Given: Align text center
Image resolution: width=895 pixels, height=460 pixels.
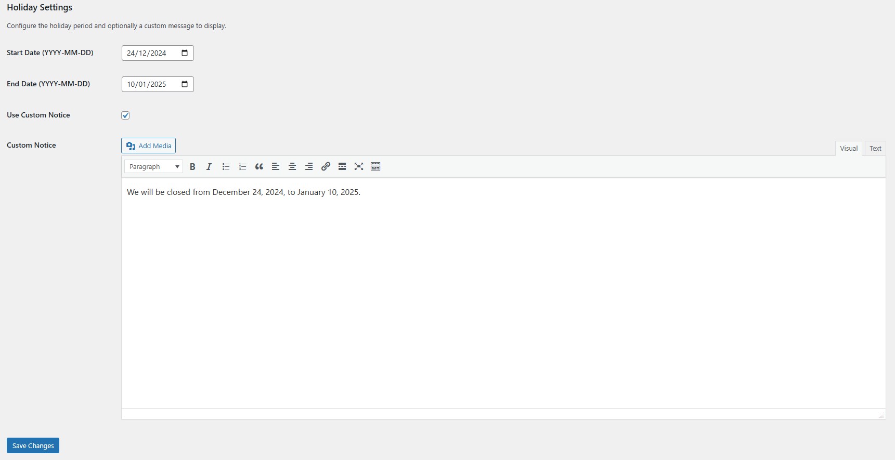Looking at the screenshot, I should coord(292,166).
